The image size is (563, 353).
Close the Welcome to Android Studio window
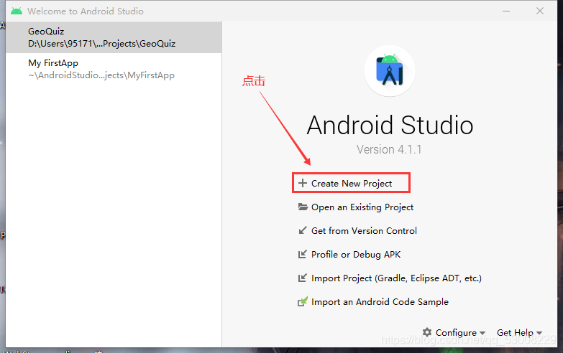[540, 11]
